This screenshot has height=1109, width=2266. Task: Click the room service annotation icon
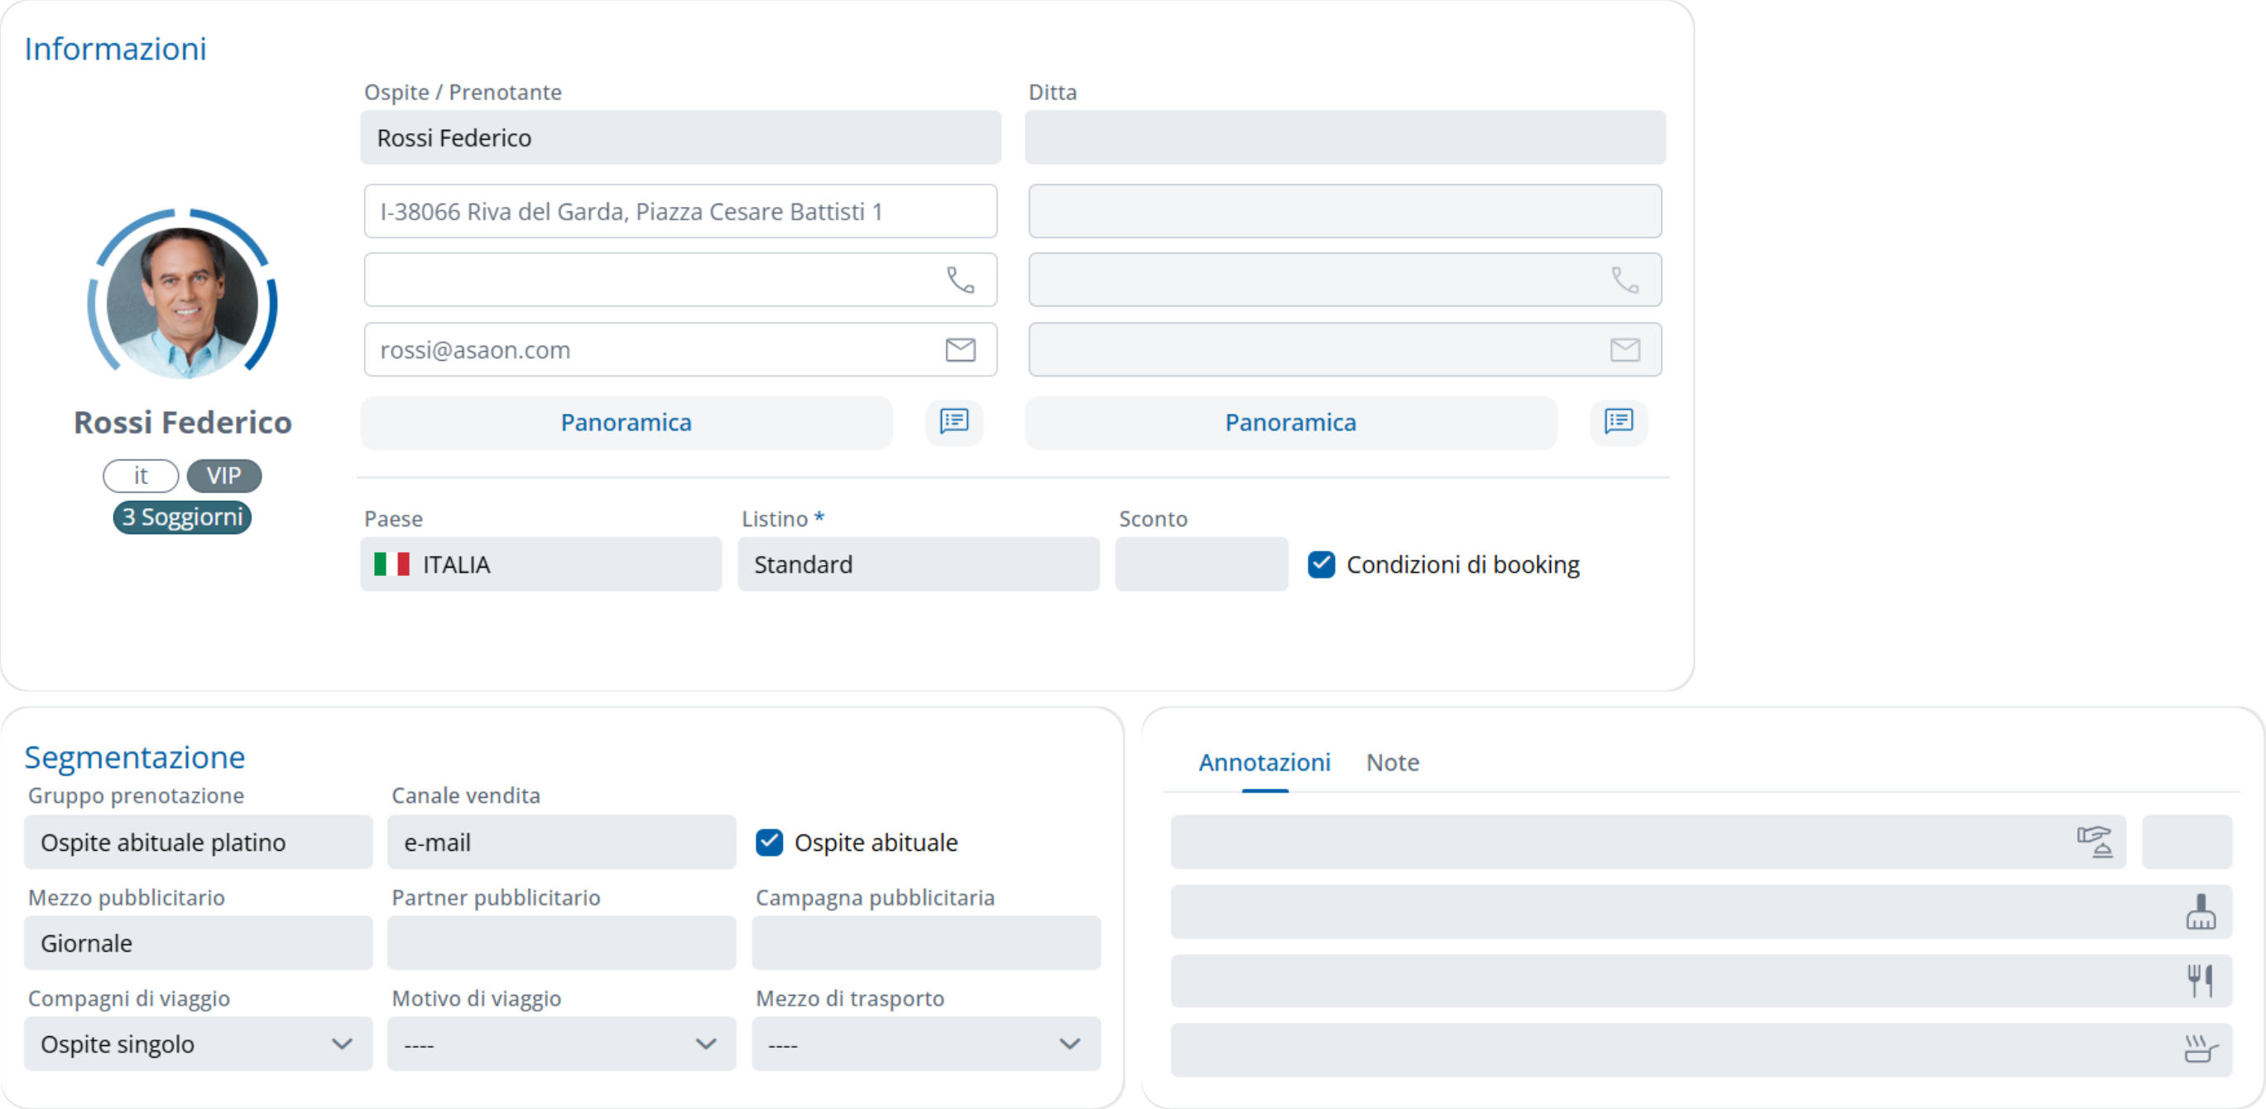pyautogui.click(x=2094, y=842)
